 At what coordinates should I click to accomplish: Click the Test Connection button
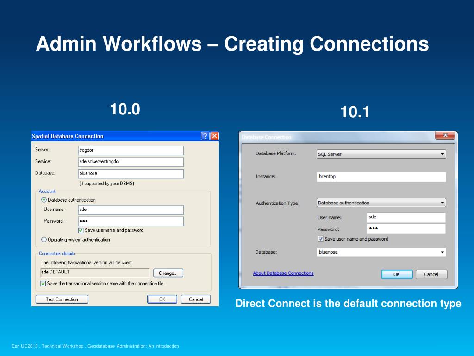[62, 299]
